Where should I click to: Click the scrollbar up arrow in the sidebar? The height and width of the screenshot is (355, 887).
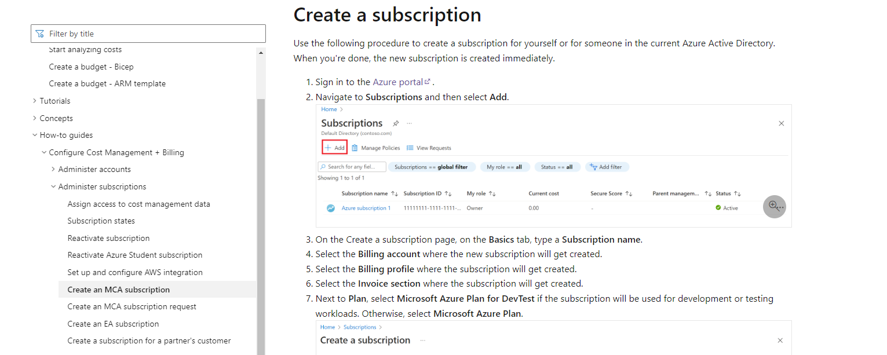261,53
